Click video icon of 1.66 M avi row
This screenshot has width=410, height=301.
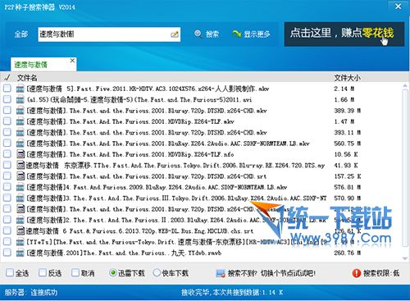20,99
